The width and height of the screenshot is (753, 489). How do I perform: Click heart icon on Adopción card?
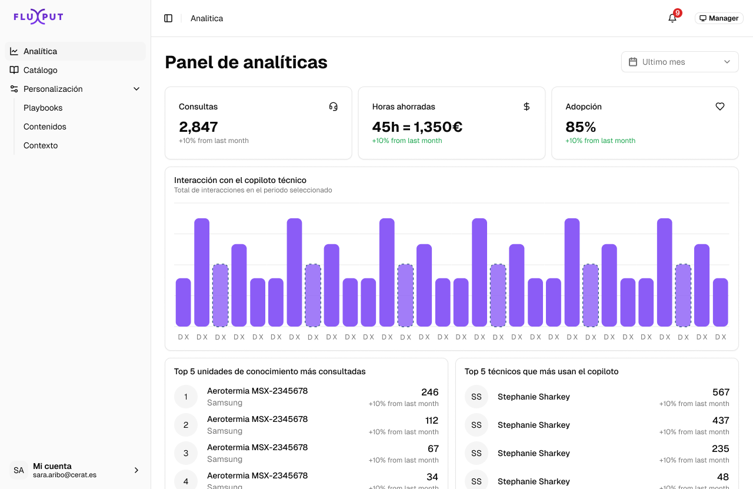720,107
